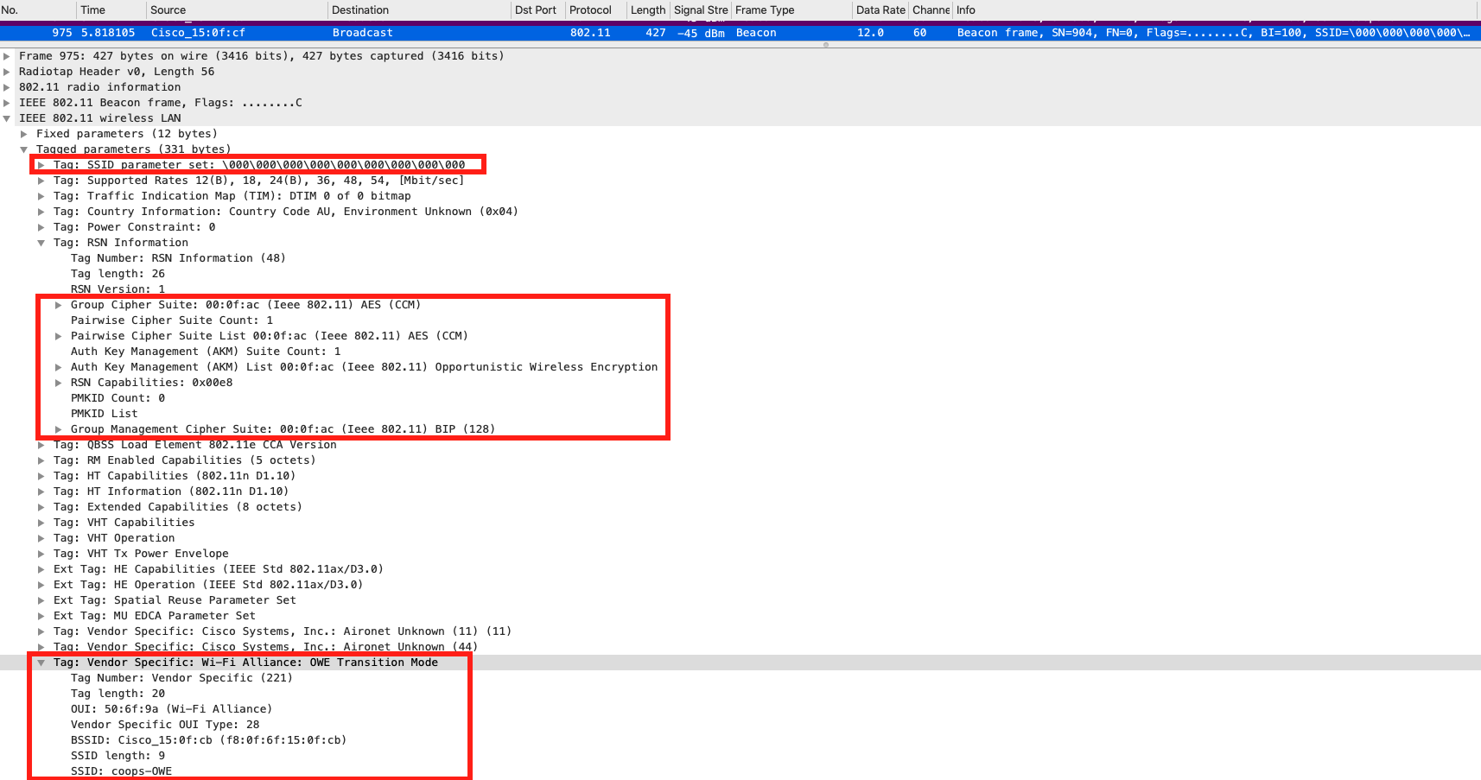Collapse the Tag: RSN Information node
The height and width of the screenshot is (780, 1481).
[41, 242]
